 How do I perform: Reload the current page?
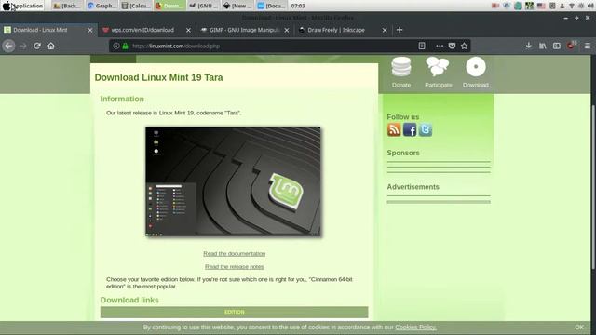point(37,46)
